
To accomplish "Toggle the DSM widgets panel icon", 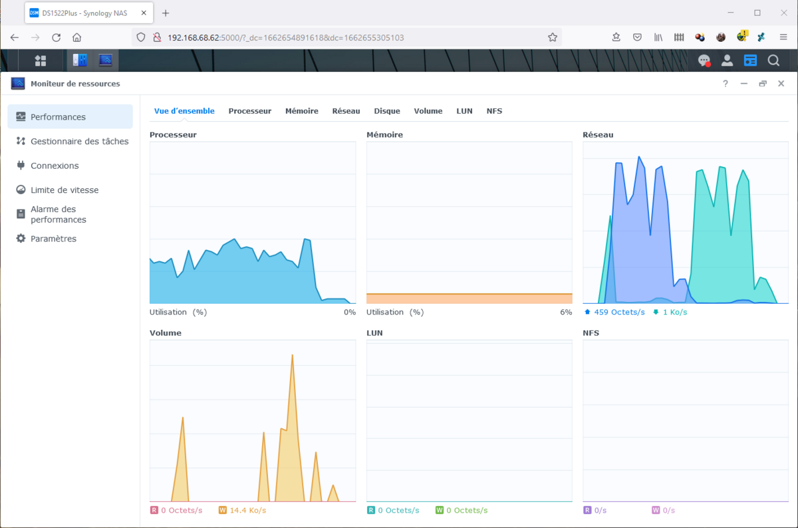I will (x=750, y=61).
